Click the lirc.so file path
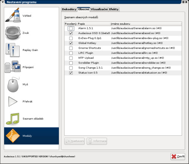This screenshot has height=164, width=189. tap(135, 53)
